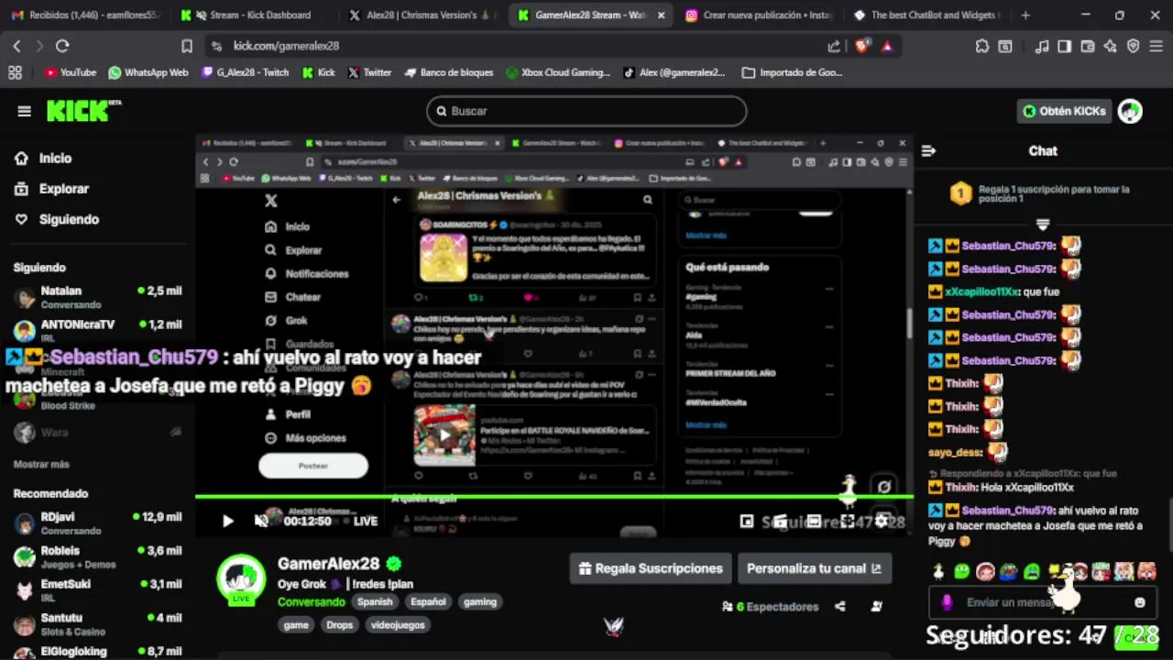This screenshot has width=1173, height=660.
Task: Jump to LIVE in the player
Action: pos(366,521)
